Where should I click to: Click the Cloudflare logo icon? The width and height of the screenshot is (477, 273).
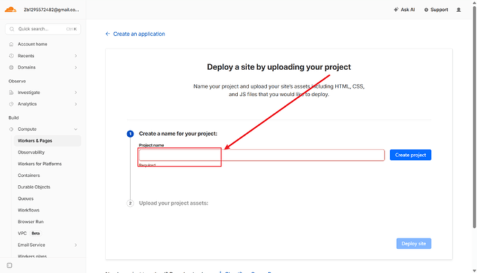pyautogui.click(x=10, y=10)
